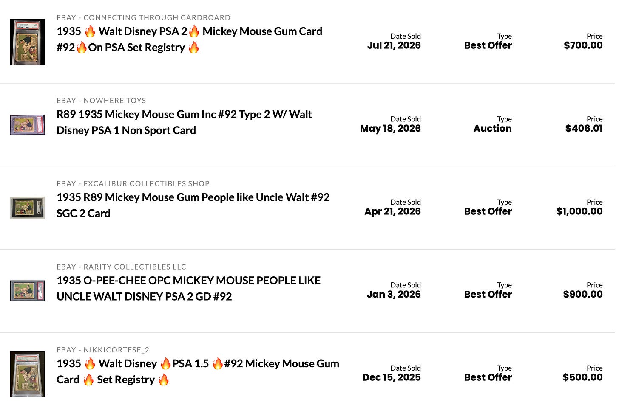Viewport: 619px width, 405px height.
Task: Click the 'Jan 3, 2026' sold date
Action: tap(394, 294)
